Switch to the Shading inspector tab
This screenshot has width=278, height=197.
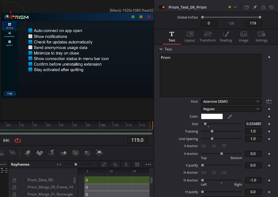[225, 37]
